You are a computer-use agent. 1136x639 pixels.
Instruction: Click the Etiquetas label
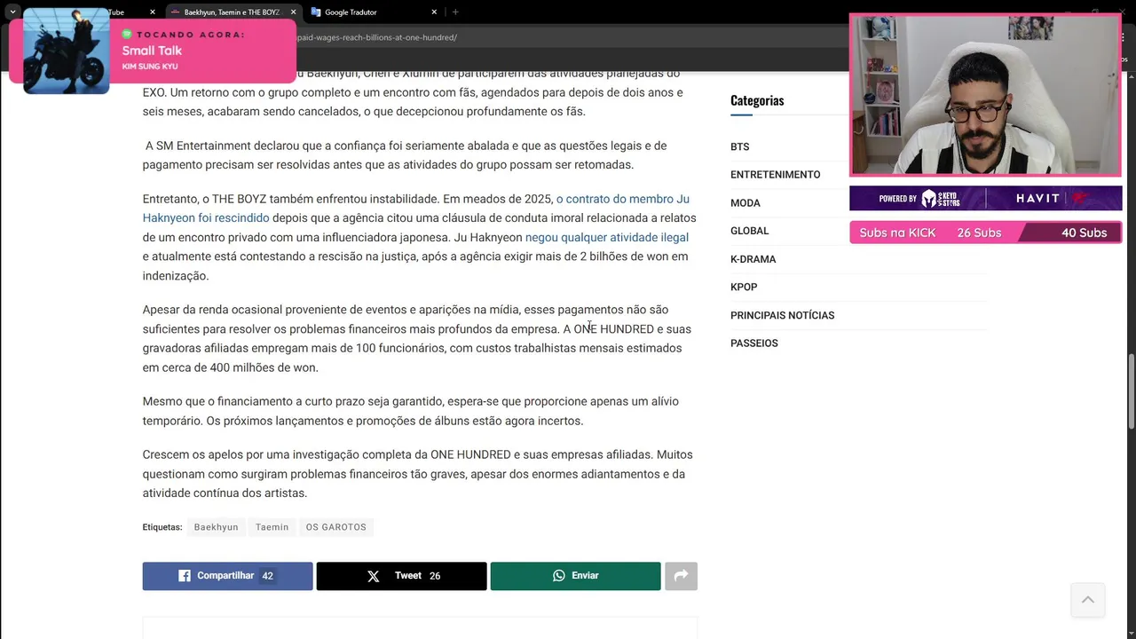(x=162, y=527)
